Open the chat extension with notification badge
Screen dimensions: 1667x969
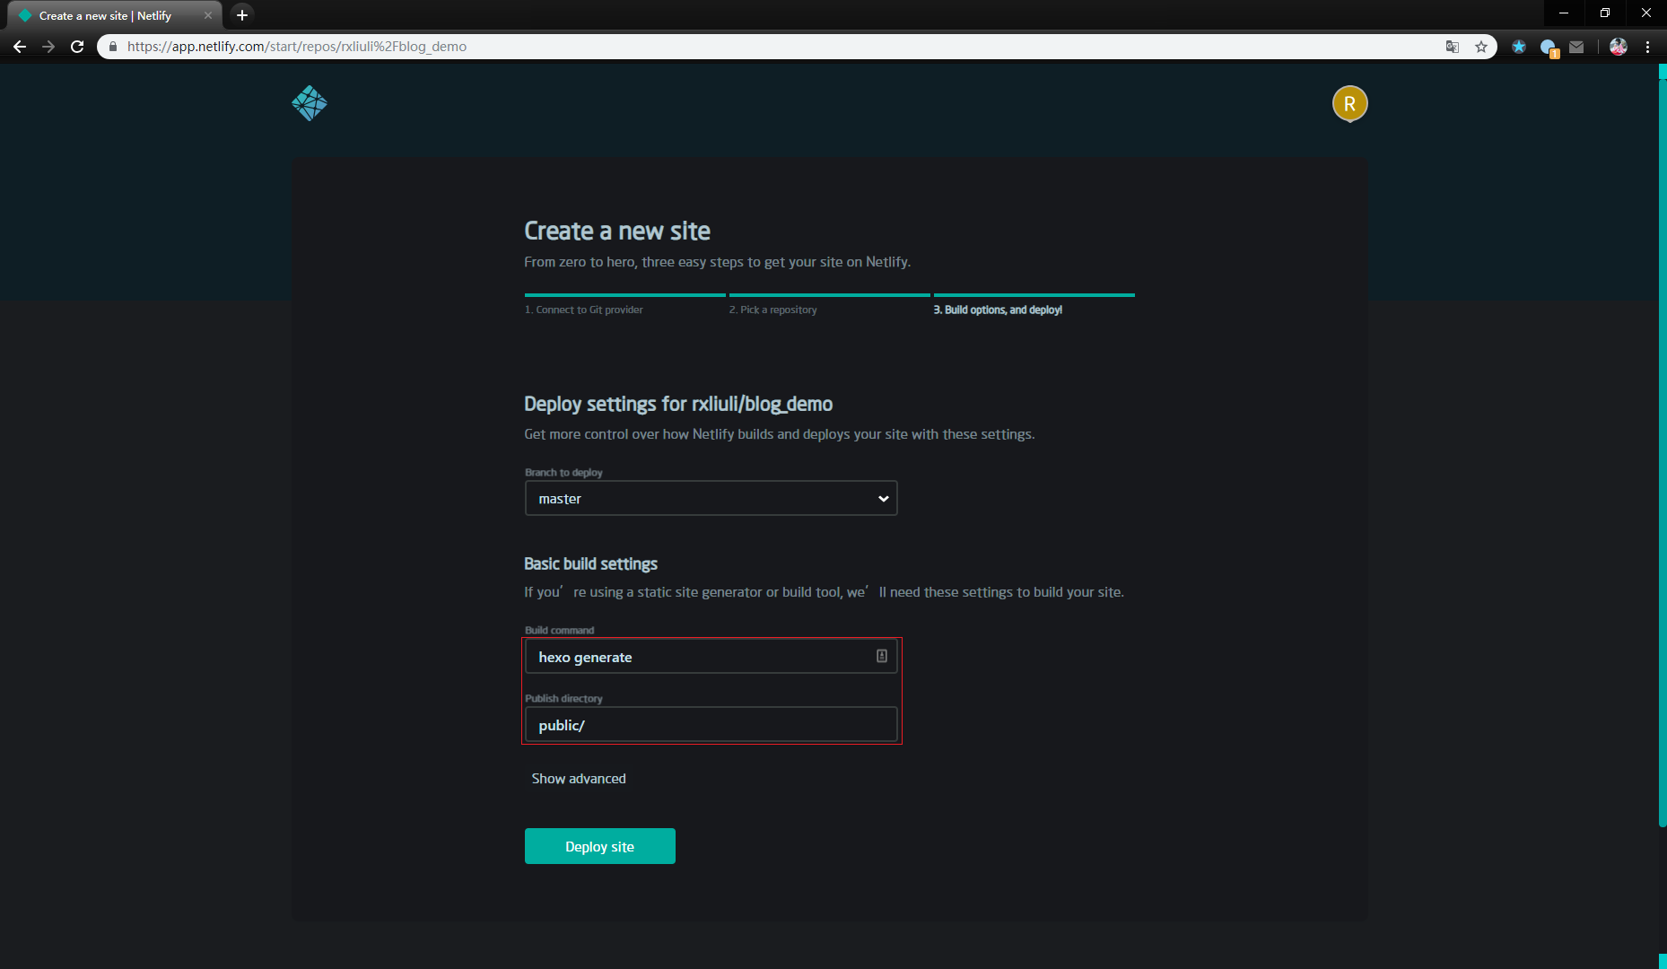(x=1549, y=48)
